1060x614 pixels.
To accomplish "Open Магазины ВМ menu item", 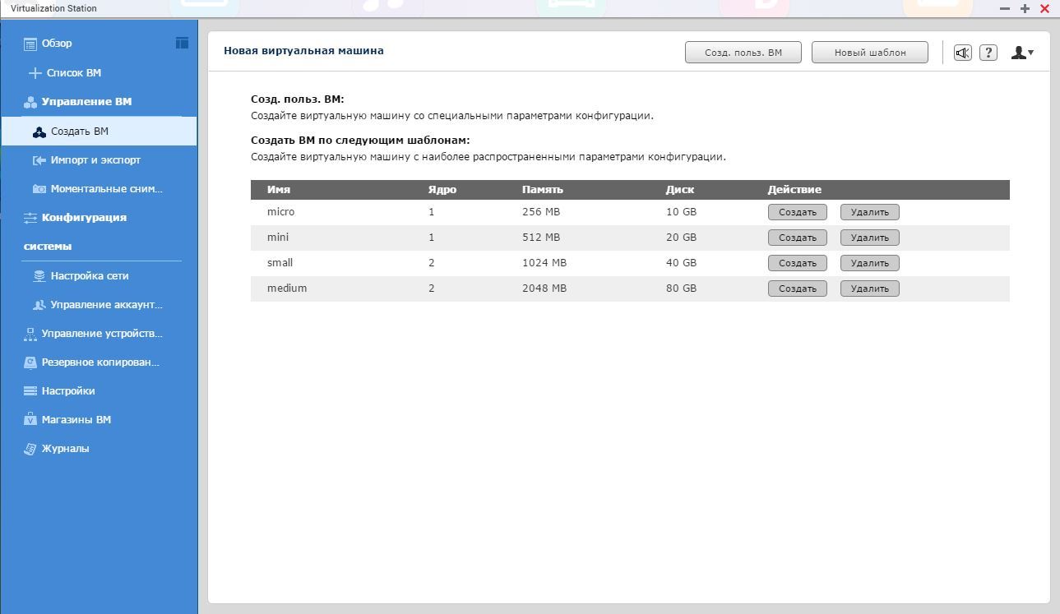I will (76, 420).
